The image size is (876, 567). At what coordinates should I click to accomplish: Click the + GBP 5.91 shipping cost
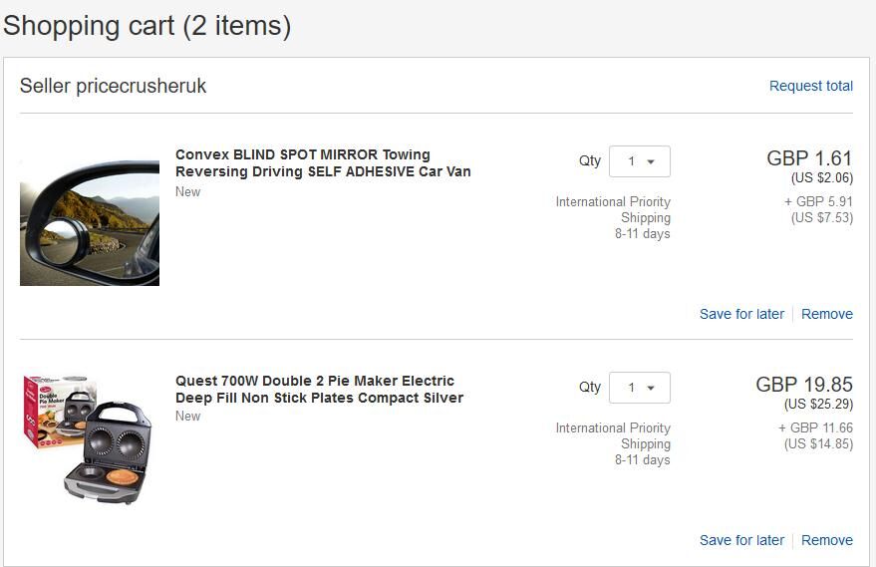pyautogui.click(x=818, y=201)
